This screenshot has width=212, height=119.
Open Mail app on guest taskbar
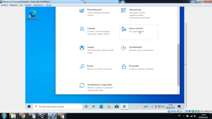[x=117, y=106]
